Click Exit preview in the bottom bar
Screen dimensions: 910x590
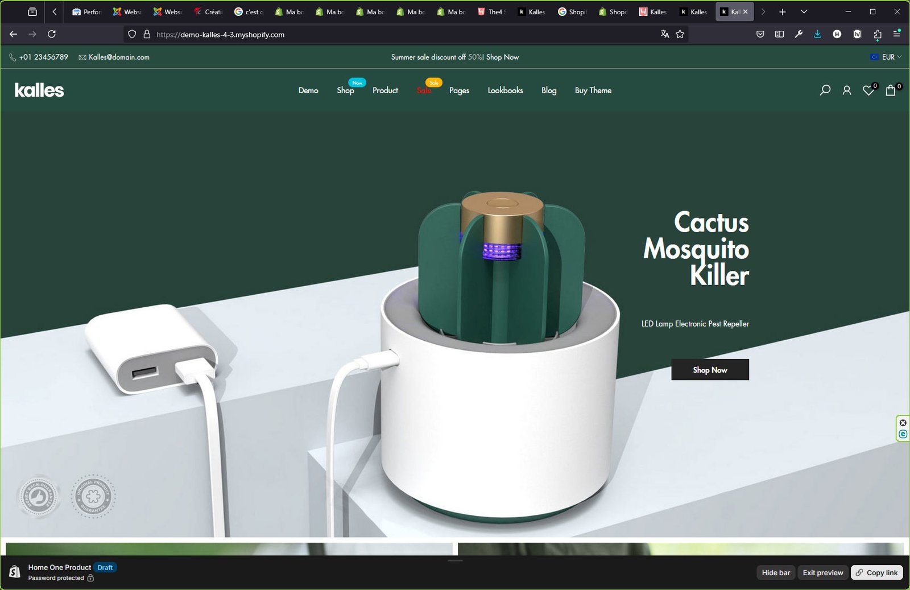[x=822, y=572]
